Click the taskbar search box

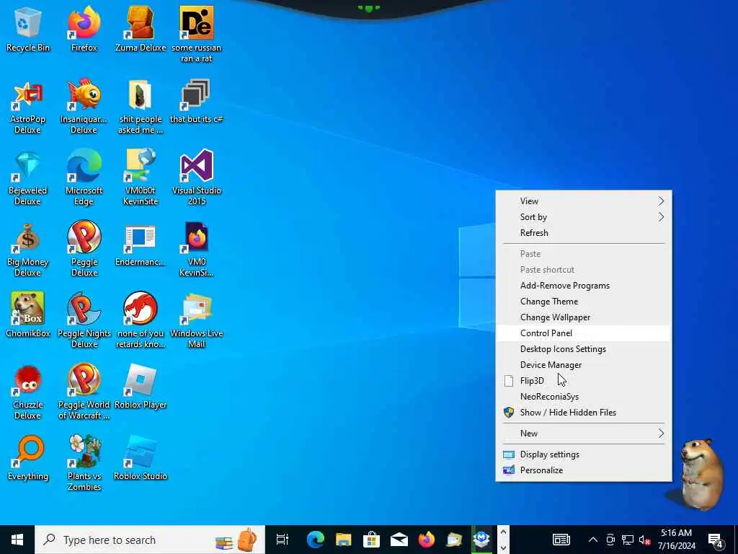pyautogui.click(x=150, y=540)
